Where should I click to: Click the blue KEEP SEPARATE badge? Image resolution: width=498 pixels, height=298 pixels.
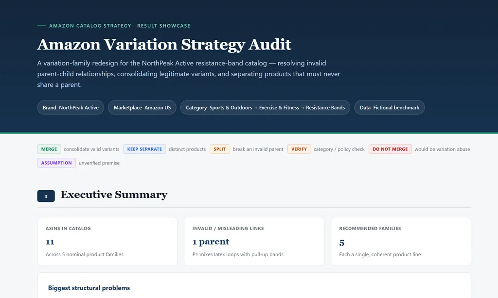click(x=144, y=149)
